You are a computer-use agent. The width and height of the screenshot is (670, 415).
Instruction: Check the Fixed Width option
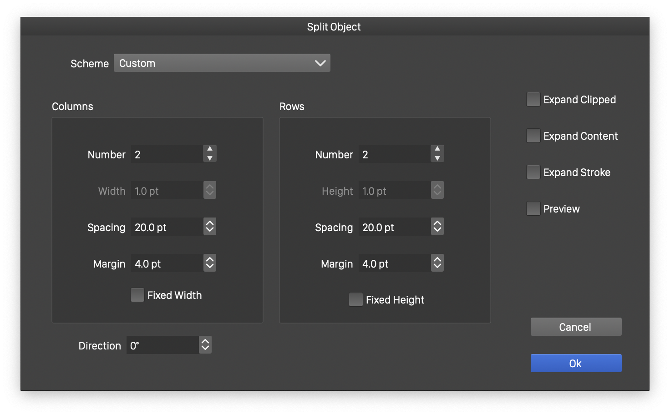(x=137, y=295)
